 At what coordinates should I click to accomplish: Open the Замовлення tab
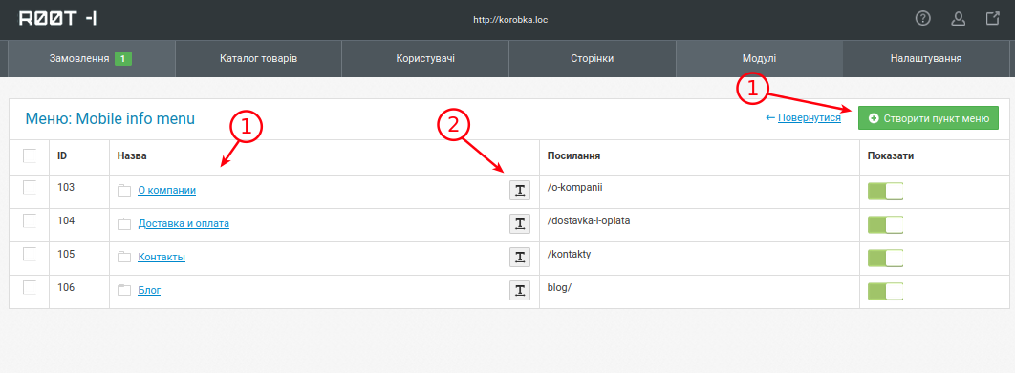(x=91, y=59)
